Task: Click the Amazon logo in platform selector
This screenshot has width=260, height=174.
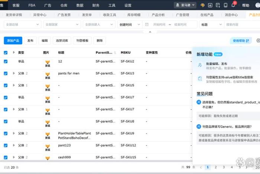Action: [x=178, y=5]
